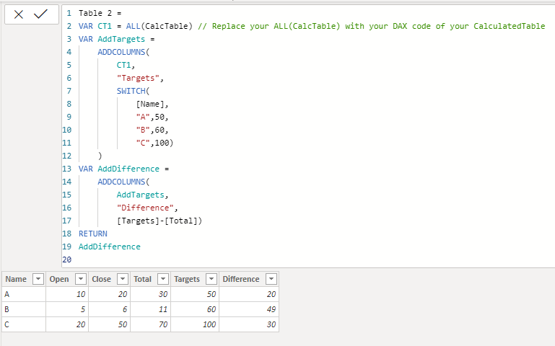Click the Close value 50 in row C
This screenshot has height=346, width=555.
[110, 324]
